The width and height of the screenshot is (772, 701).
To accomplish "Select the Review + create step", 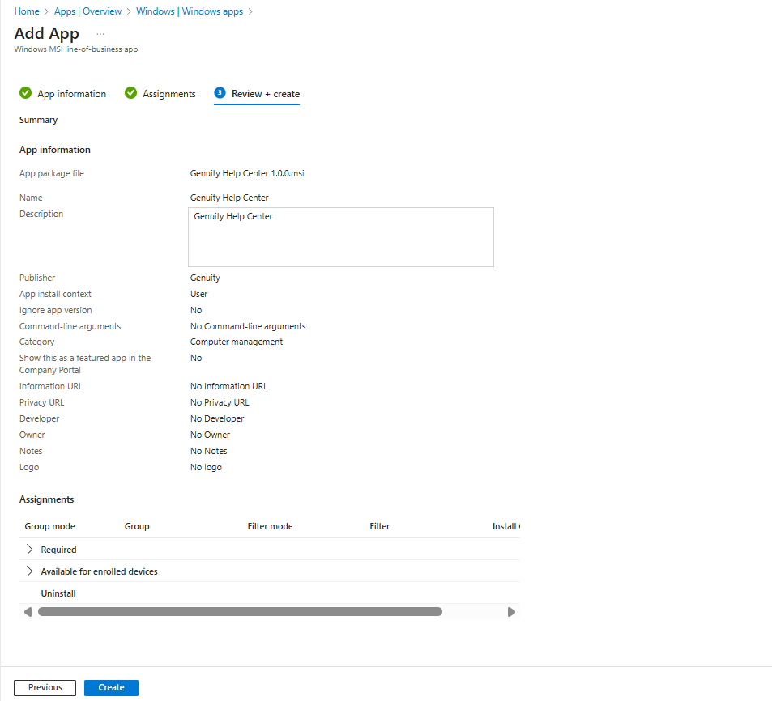I will pyautogui.click(x=266, y=94).
